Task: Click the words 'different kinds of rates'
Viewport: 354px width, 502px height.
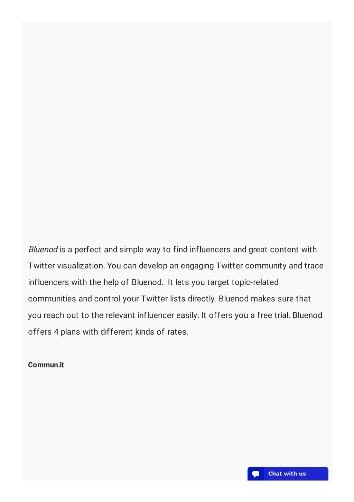Action: (144, 332)
